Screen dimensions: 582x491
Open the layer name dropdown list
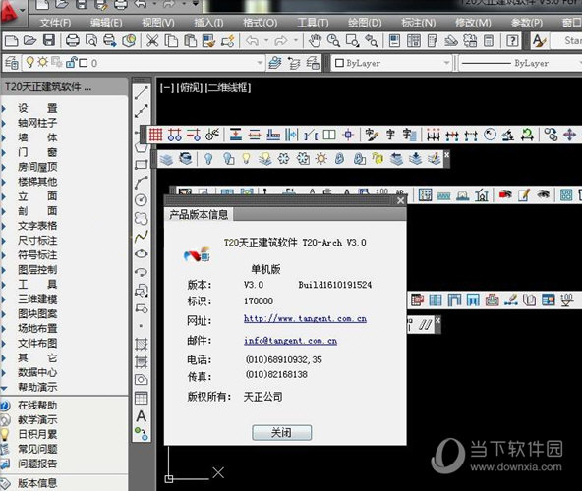click(x=144, y=63)
